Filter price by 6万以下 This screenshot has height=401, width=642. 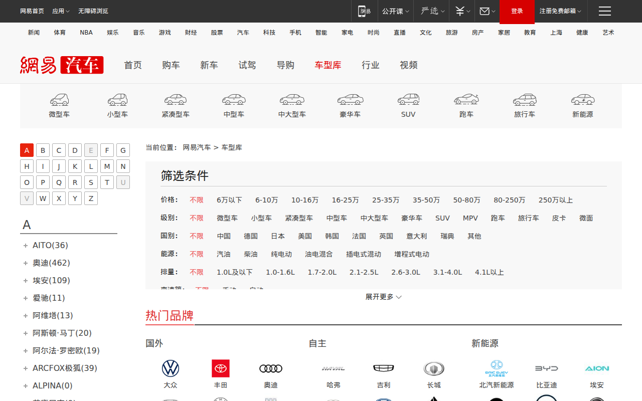[x=229, y=200]
